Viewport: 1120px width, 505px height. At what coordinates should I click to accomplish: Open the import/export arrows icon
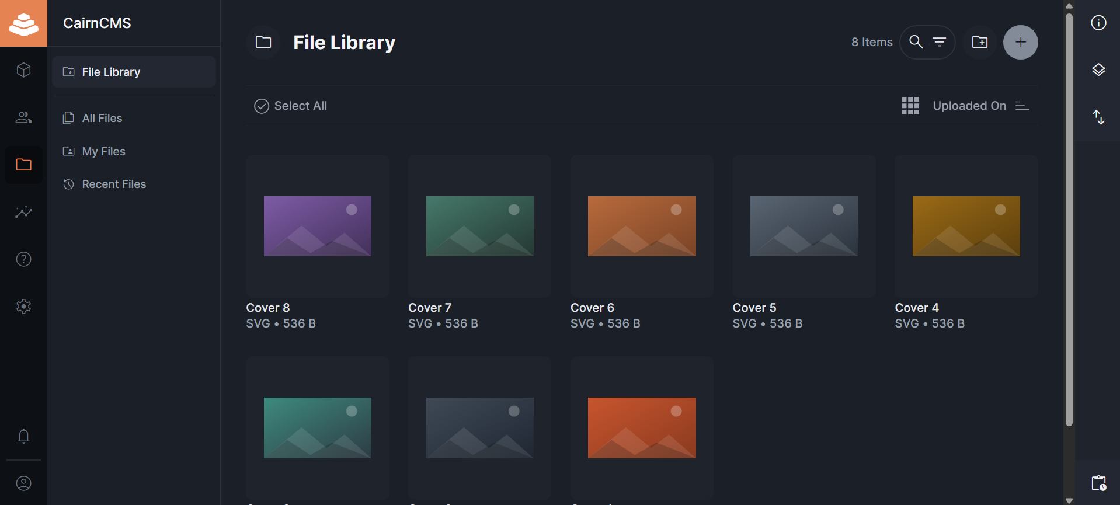click(x=1098, y=117)
